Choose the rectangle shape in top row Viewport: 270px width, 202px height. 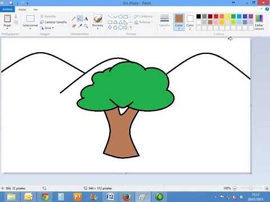125,16
